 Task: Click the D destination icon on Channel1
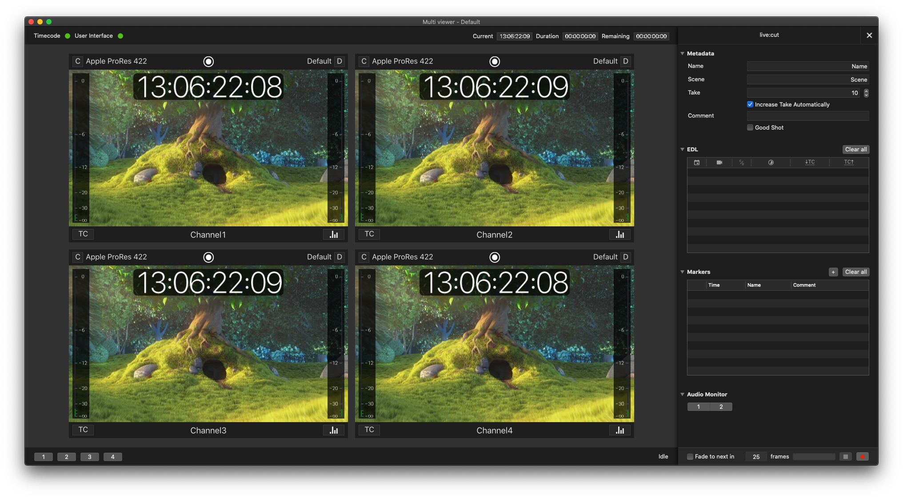tap(340, 61)
